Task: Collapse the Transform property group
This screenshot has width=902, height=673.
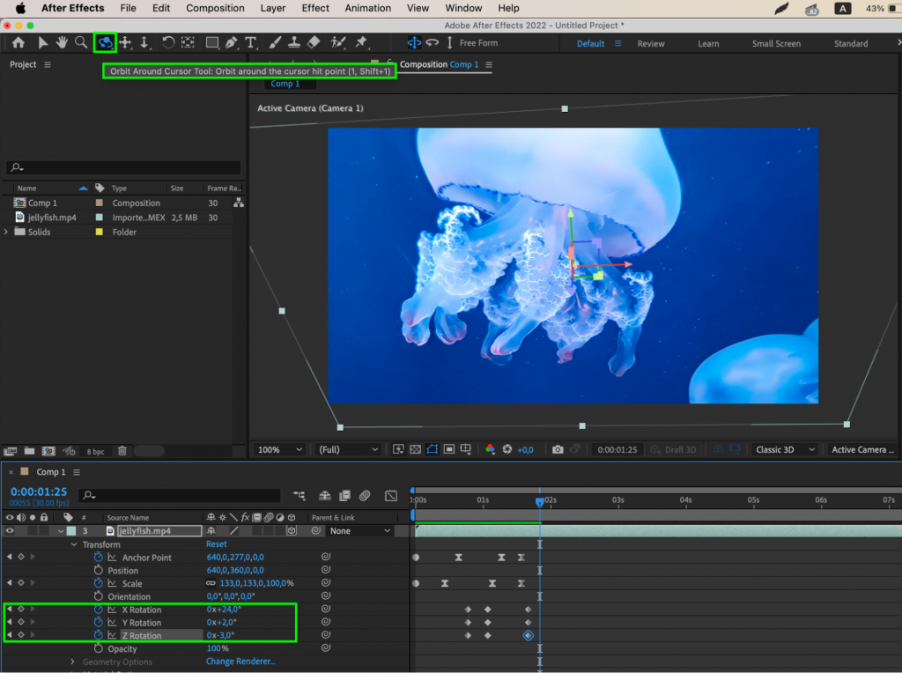Action: click(x=75, y=544)
